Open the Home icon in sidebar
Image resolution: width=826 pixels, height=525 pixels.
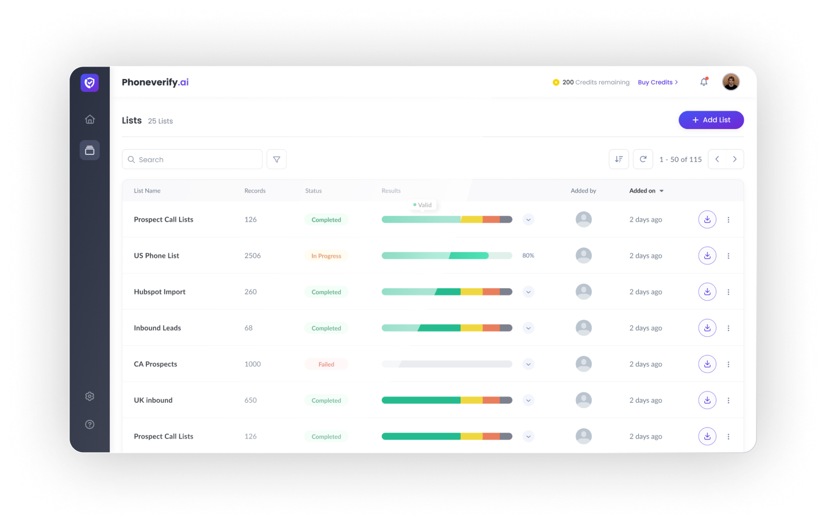(x=90, y=119)
